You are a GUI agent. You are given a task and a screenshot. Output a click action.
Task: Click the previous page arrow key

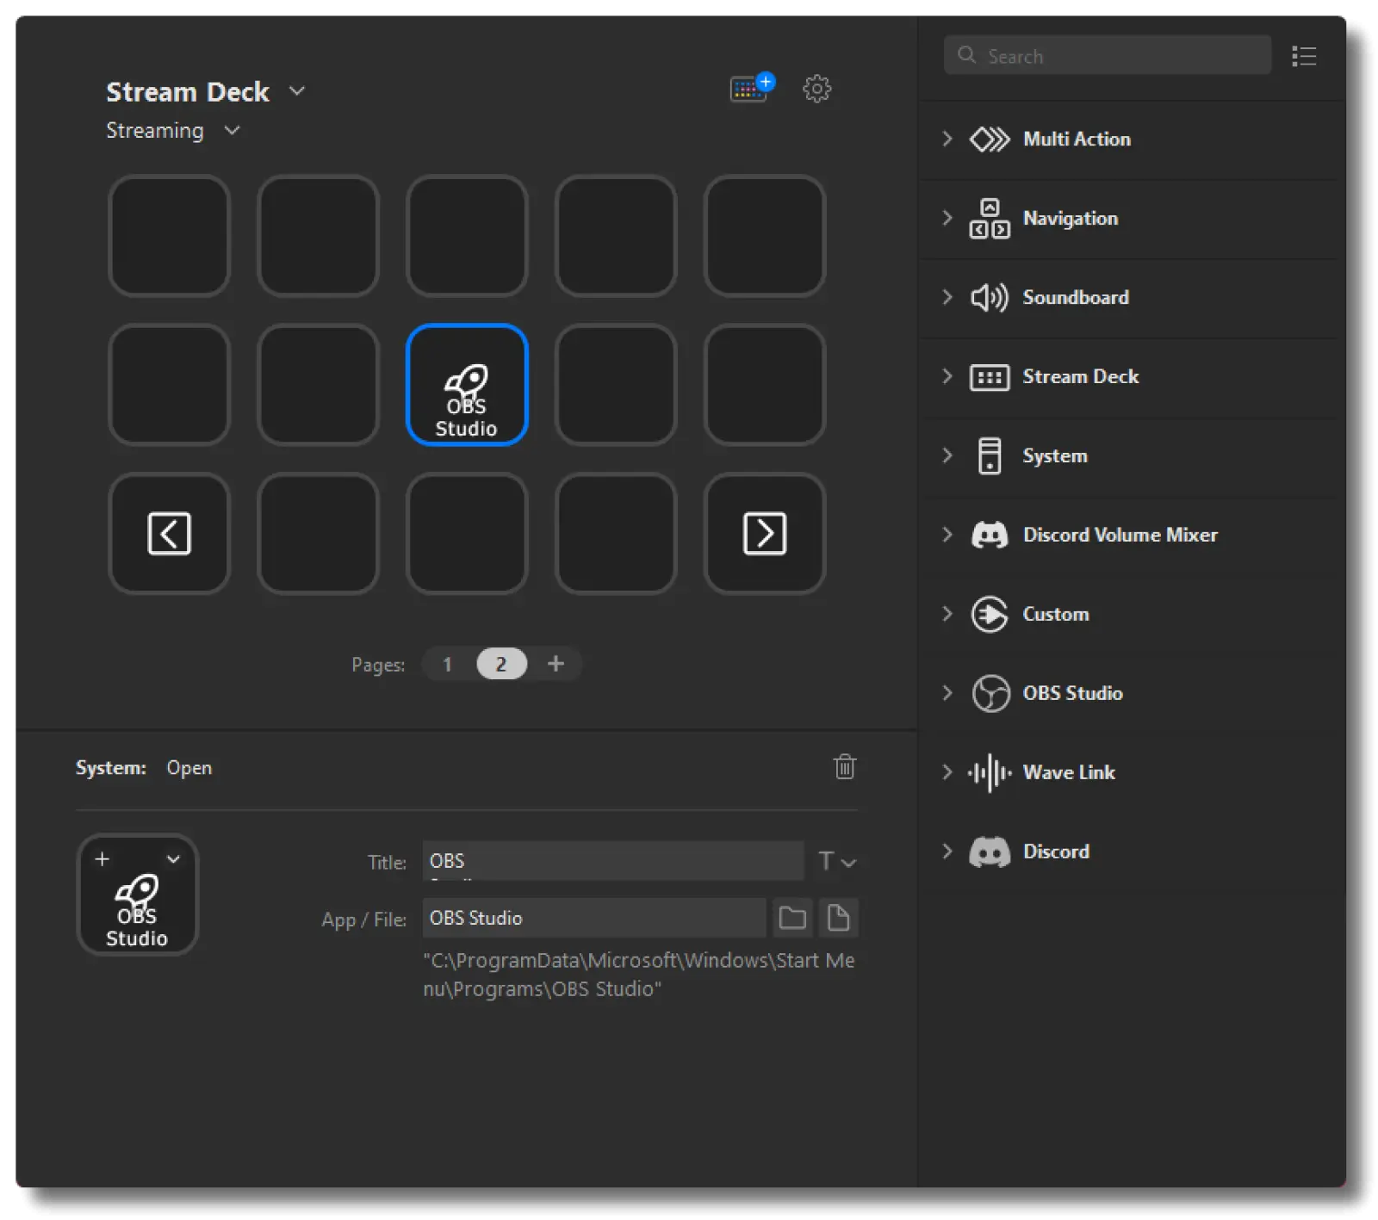point(169,533)
